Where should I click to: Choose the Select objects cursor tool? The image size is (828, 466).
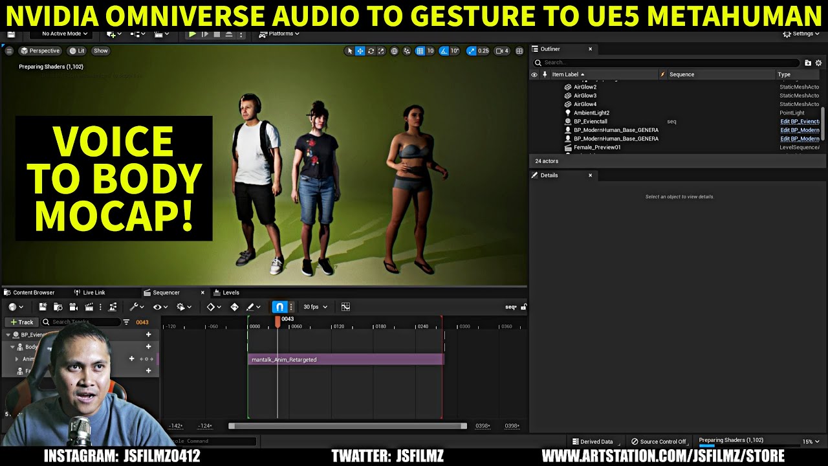[x=350, y=51]
